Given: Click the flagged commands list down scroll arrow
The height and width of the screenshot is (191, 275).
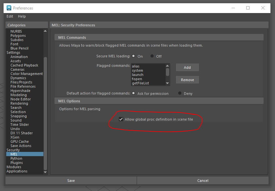Looking at the screenshot, I should (167, 84).
